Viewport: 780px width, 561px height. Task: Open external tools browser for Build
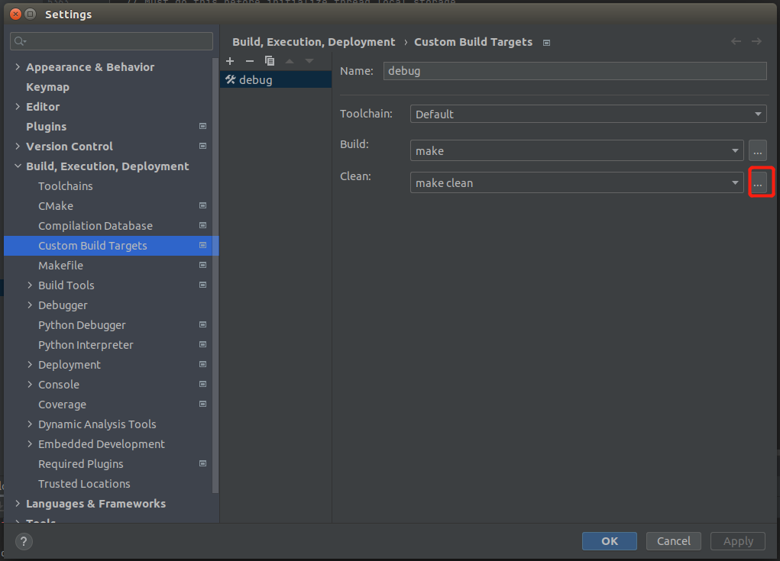(x=757, y=150)
